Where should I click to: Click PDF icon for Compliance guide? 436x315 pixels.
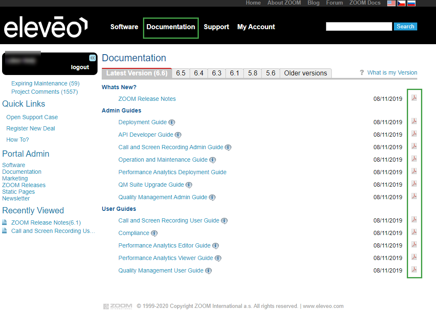tap(414, 232)
